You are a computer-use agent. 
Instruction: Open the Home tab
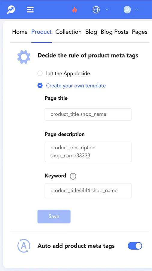pos(20,32)
